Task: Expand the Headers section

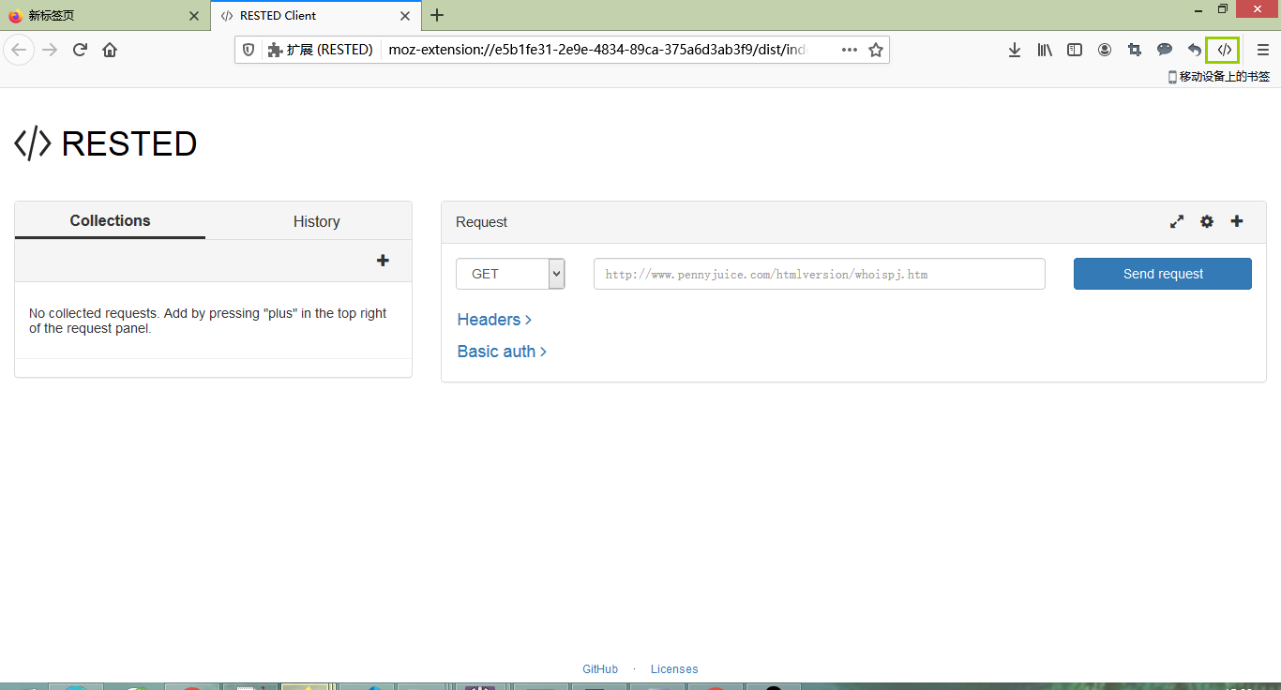Action: (494, 320)
